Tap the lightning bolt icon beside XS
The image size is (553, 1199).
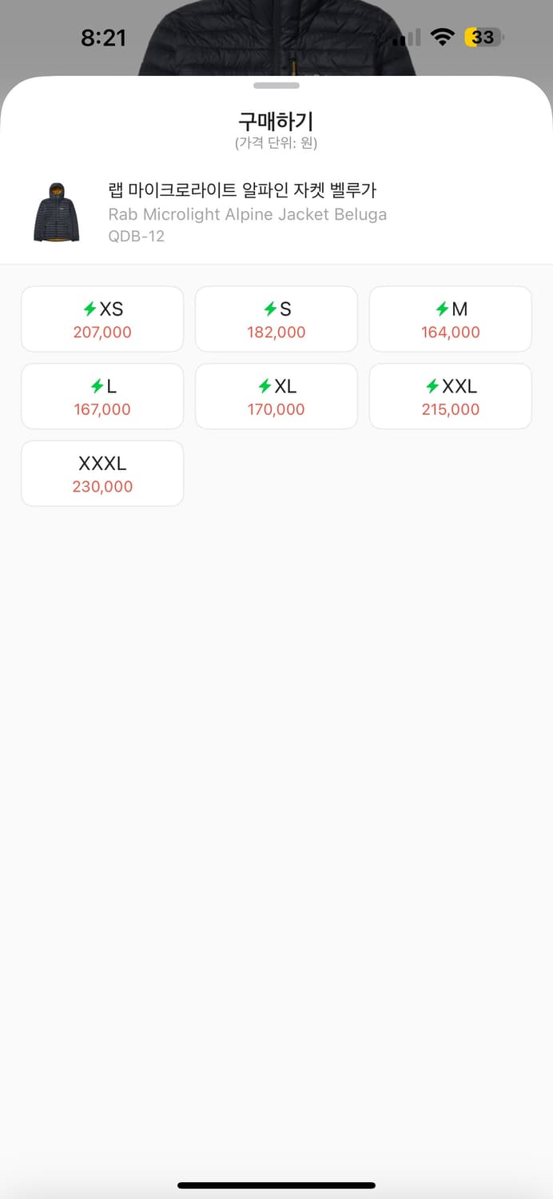[x=90, y=309]
